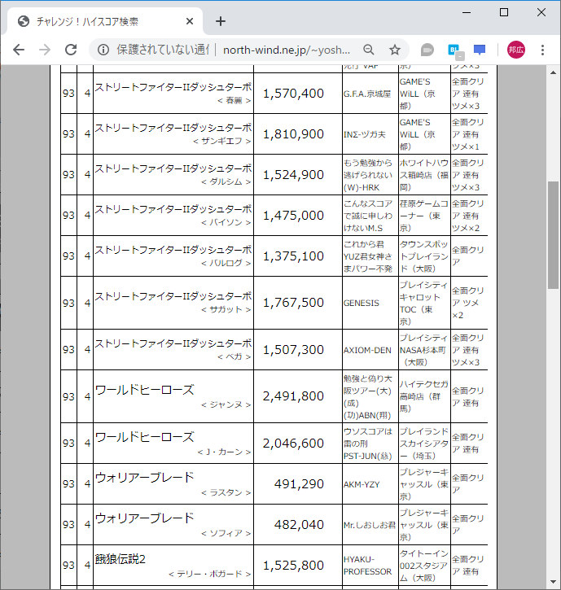The height and width of the screenshot is (590, 561).
Task: Click character label < ザンギエフ >
Action: 221,141
